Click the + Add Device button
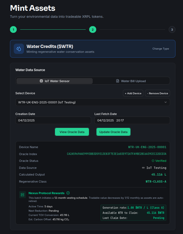Screen dimensions: 183x234 click(x=133, y=93)
